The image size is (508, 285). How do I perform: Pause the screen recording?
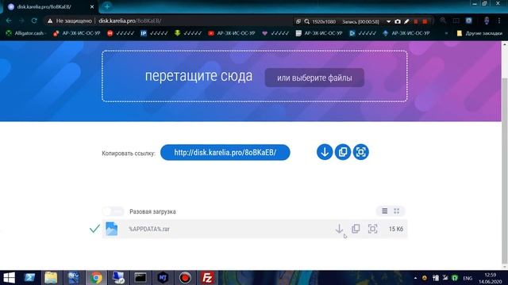coord(416,21)
